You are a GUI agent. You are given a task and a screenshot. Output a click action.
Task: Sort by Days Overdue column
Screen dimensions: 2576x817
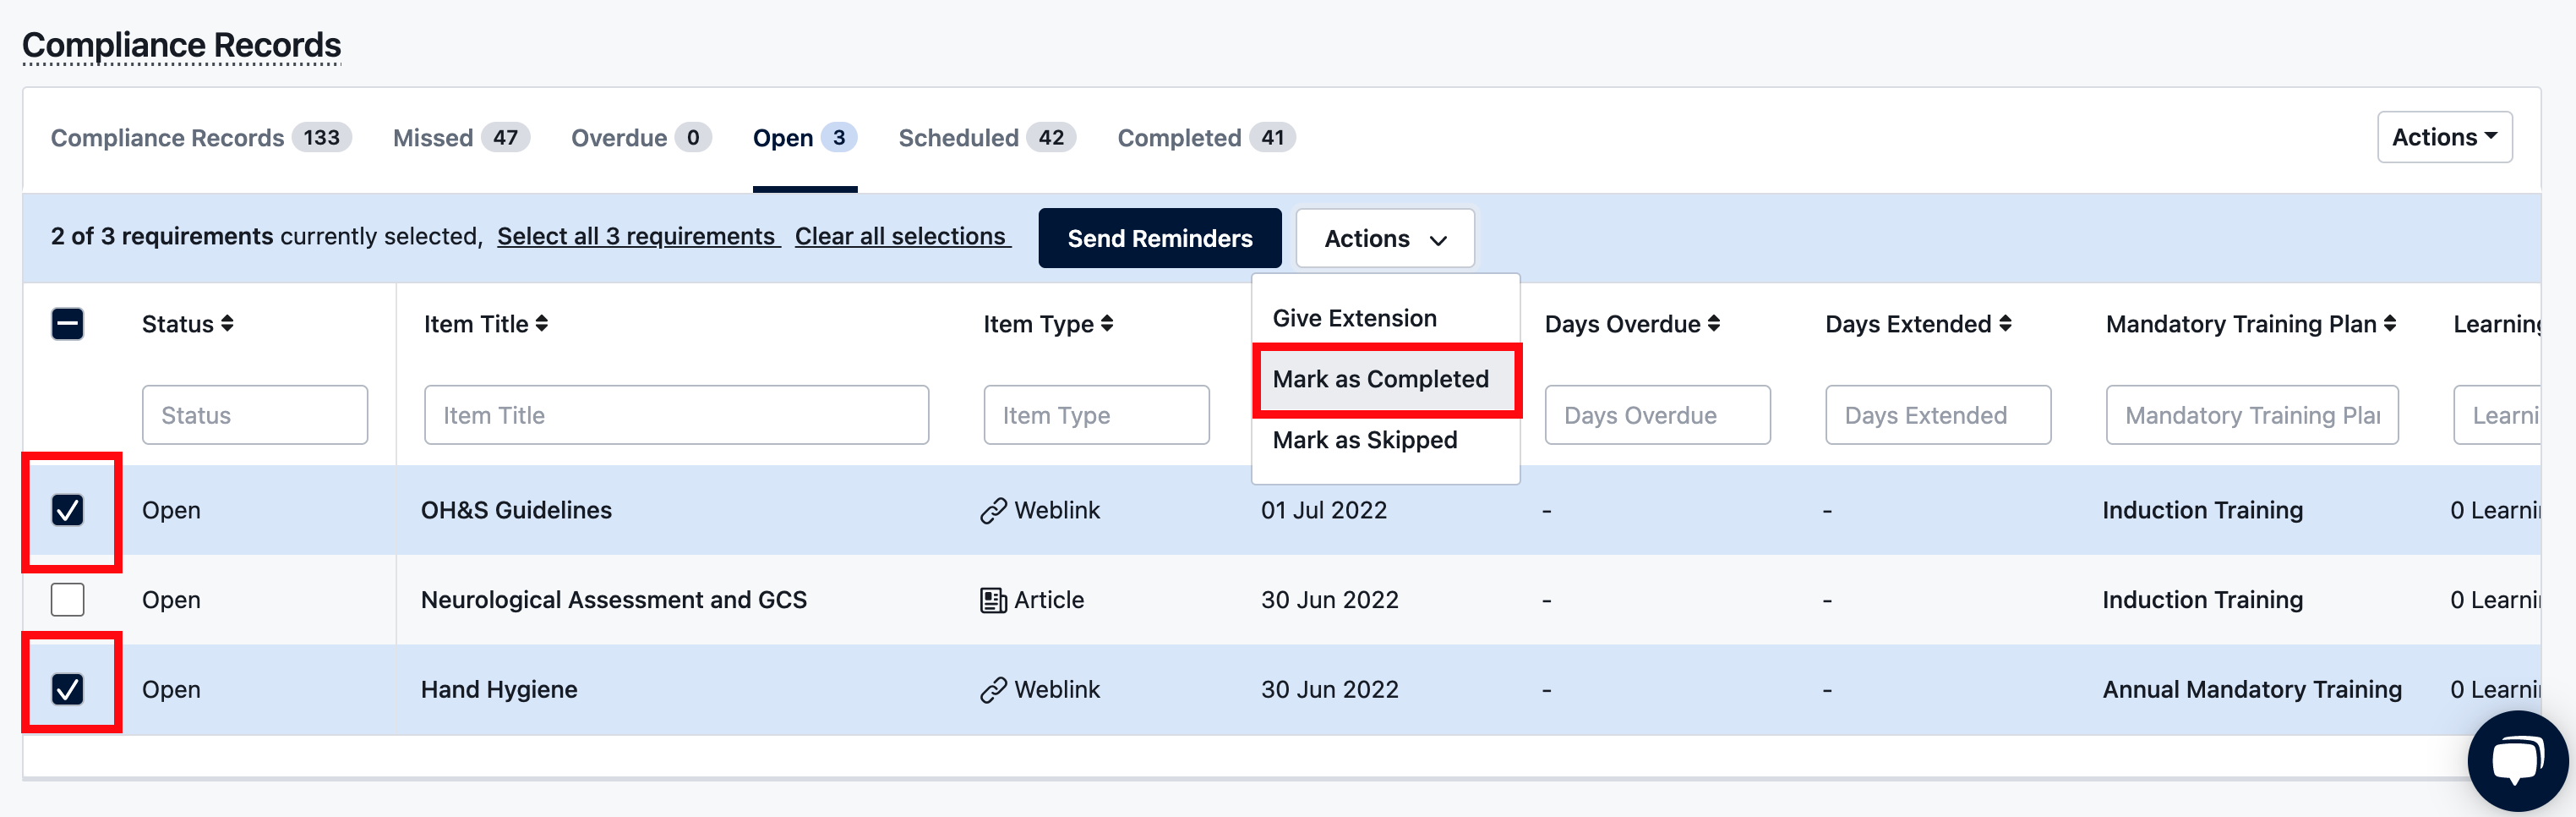click(x=1712, y=323)
